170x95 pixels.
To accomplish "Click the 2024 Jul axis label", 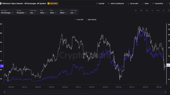I will point(78,87).
